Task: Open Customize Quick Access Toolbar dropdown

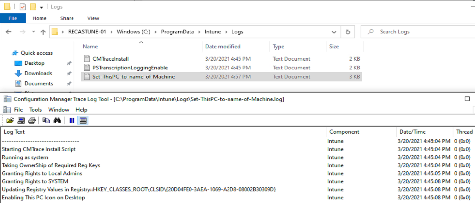Action: 41,7
